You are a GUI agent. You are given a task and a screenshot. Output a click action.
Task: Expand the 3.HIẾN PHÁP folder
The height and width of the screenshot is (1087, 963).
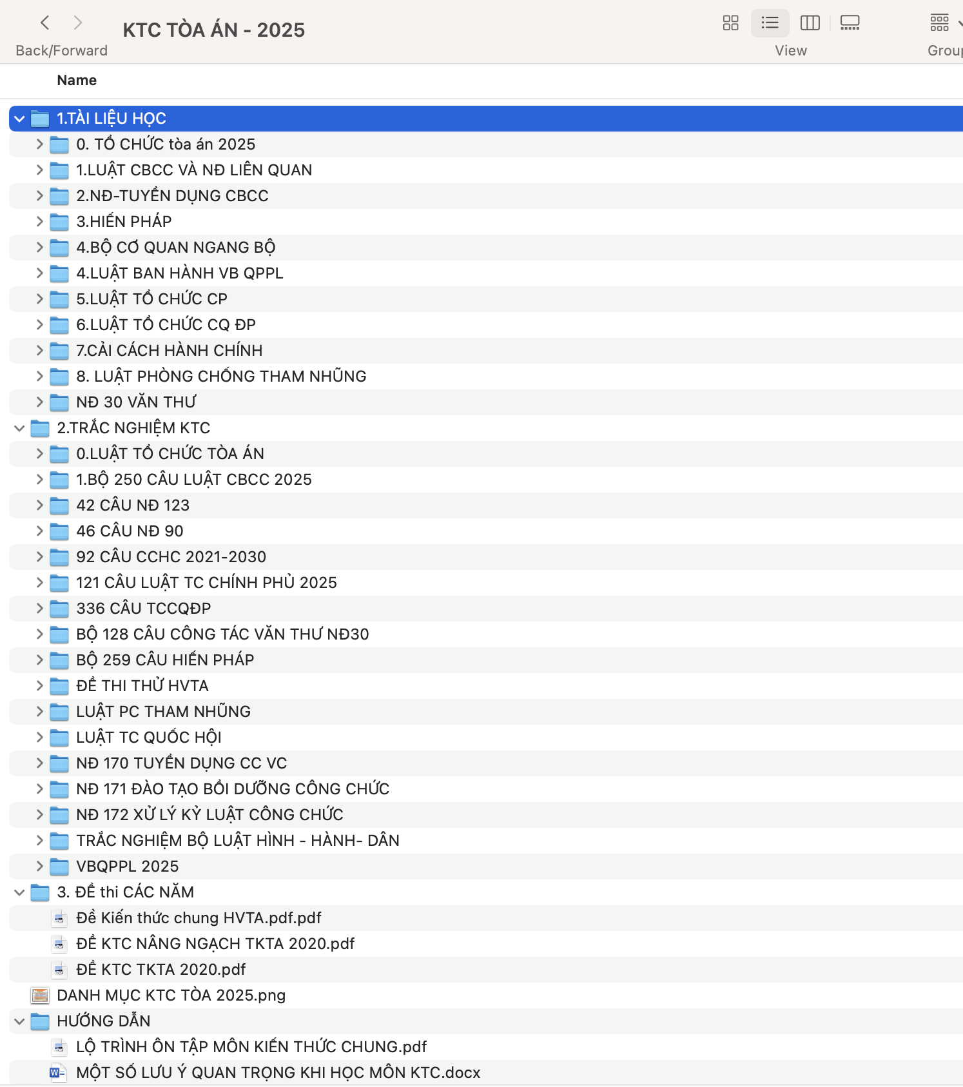pyautogui.click(x=39, y=222)
